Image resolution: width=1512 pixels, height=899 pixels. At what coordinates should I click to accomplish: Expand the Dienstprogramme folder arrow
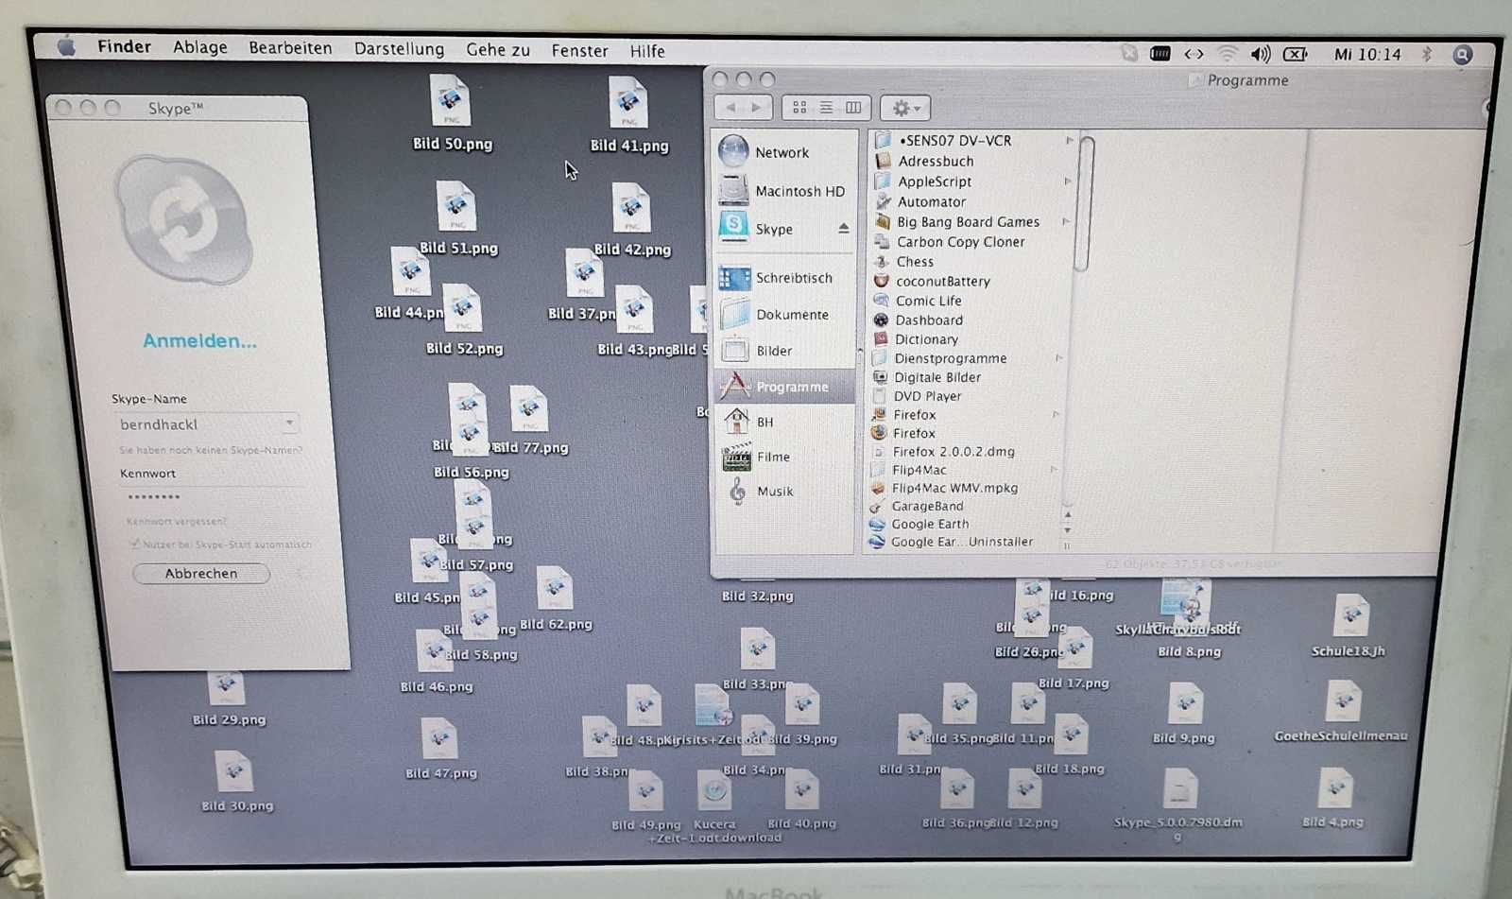(x=1058, y=358)
